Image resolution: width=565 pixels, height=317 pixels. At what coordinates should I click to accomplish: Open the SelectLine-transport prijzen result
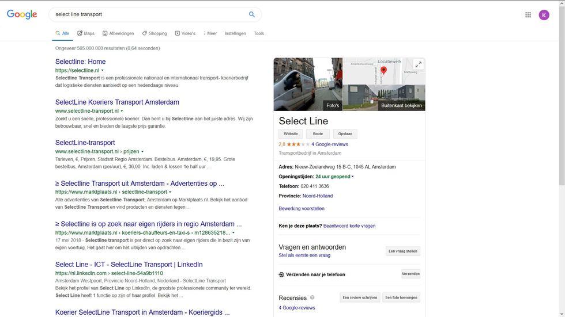coord(85,143)
